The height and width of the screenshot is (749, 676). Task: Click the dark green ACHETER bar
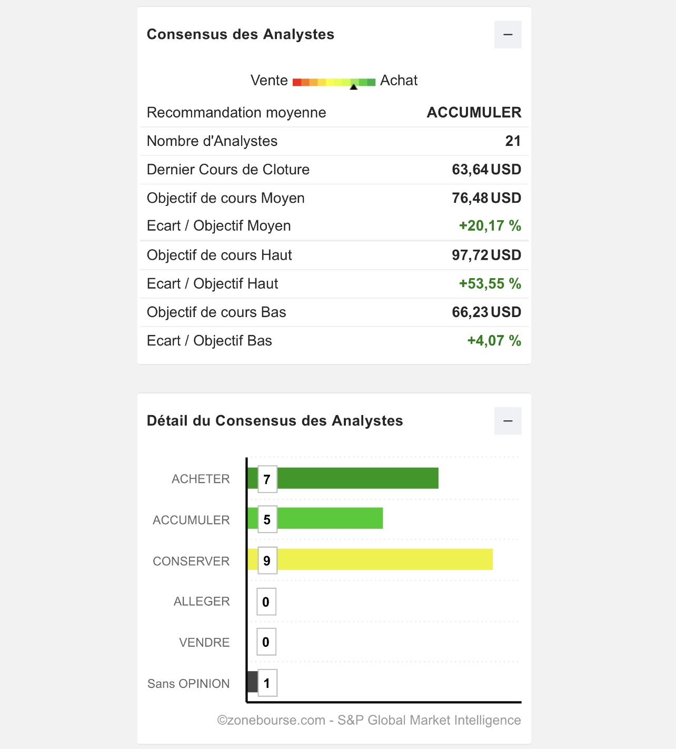coord(358,478)
